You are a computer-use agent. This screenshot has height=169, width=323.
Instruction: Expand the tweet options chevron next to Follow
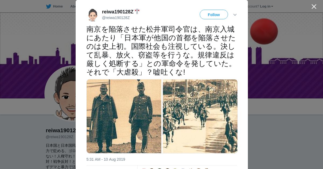point(235,15)
